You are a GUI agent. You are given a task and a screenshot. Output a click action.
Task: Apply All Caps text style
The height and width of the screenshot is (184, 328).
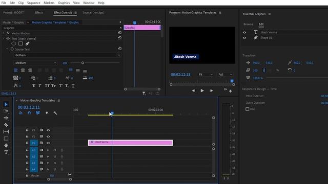pos(47,86)
